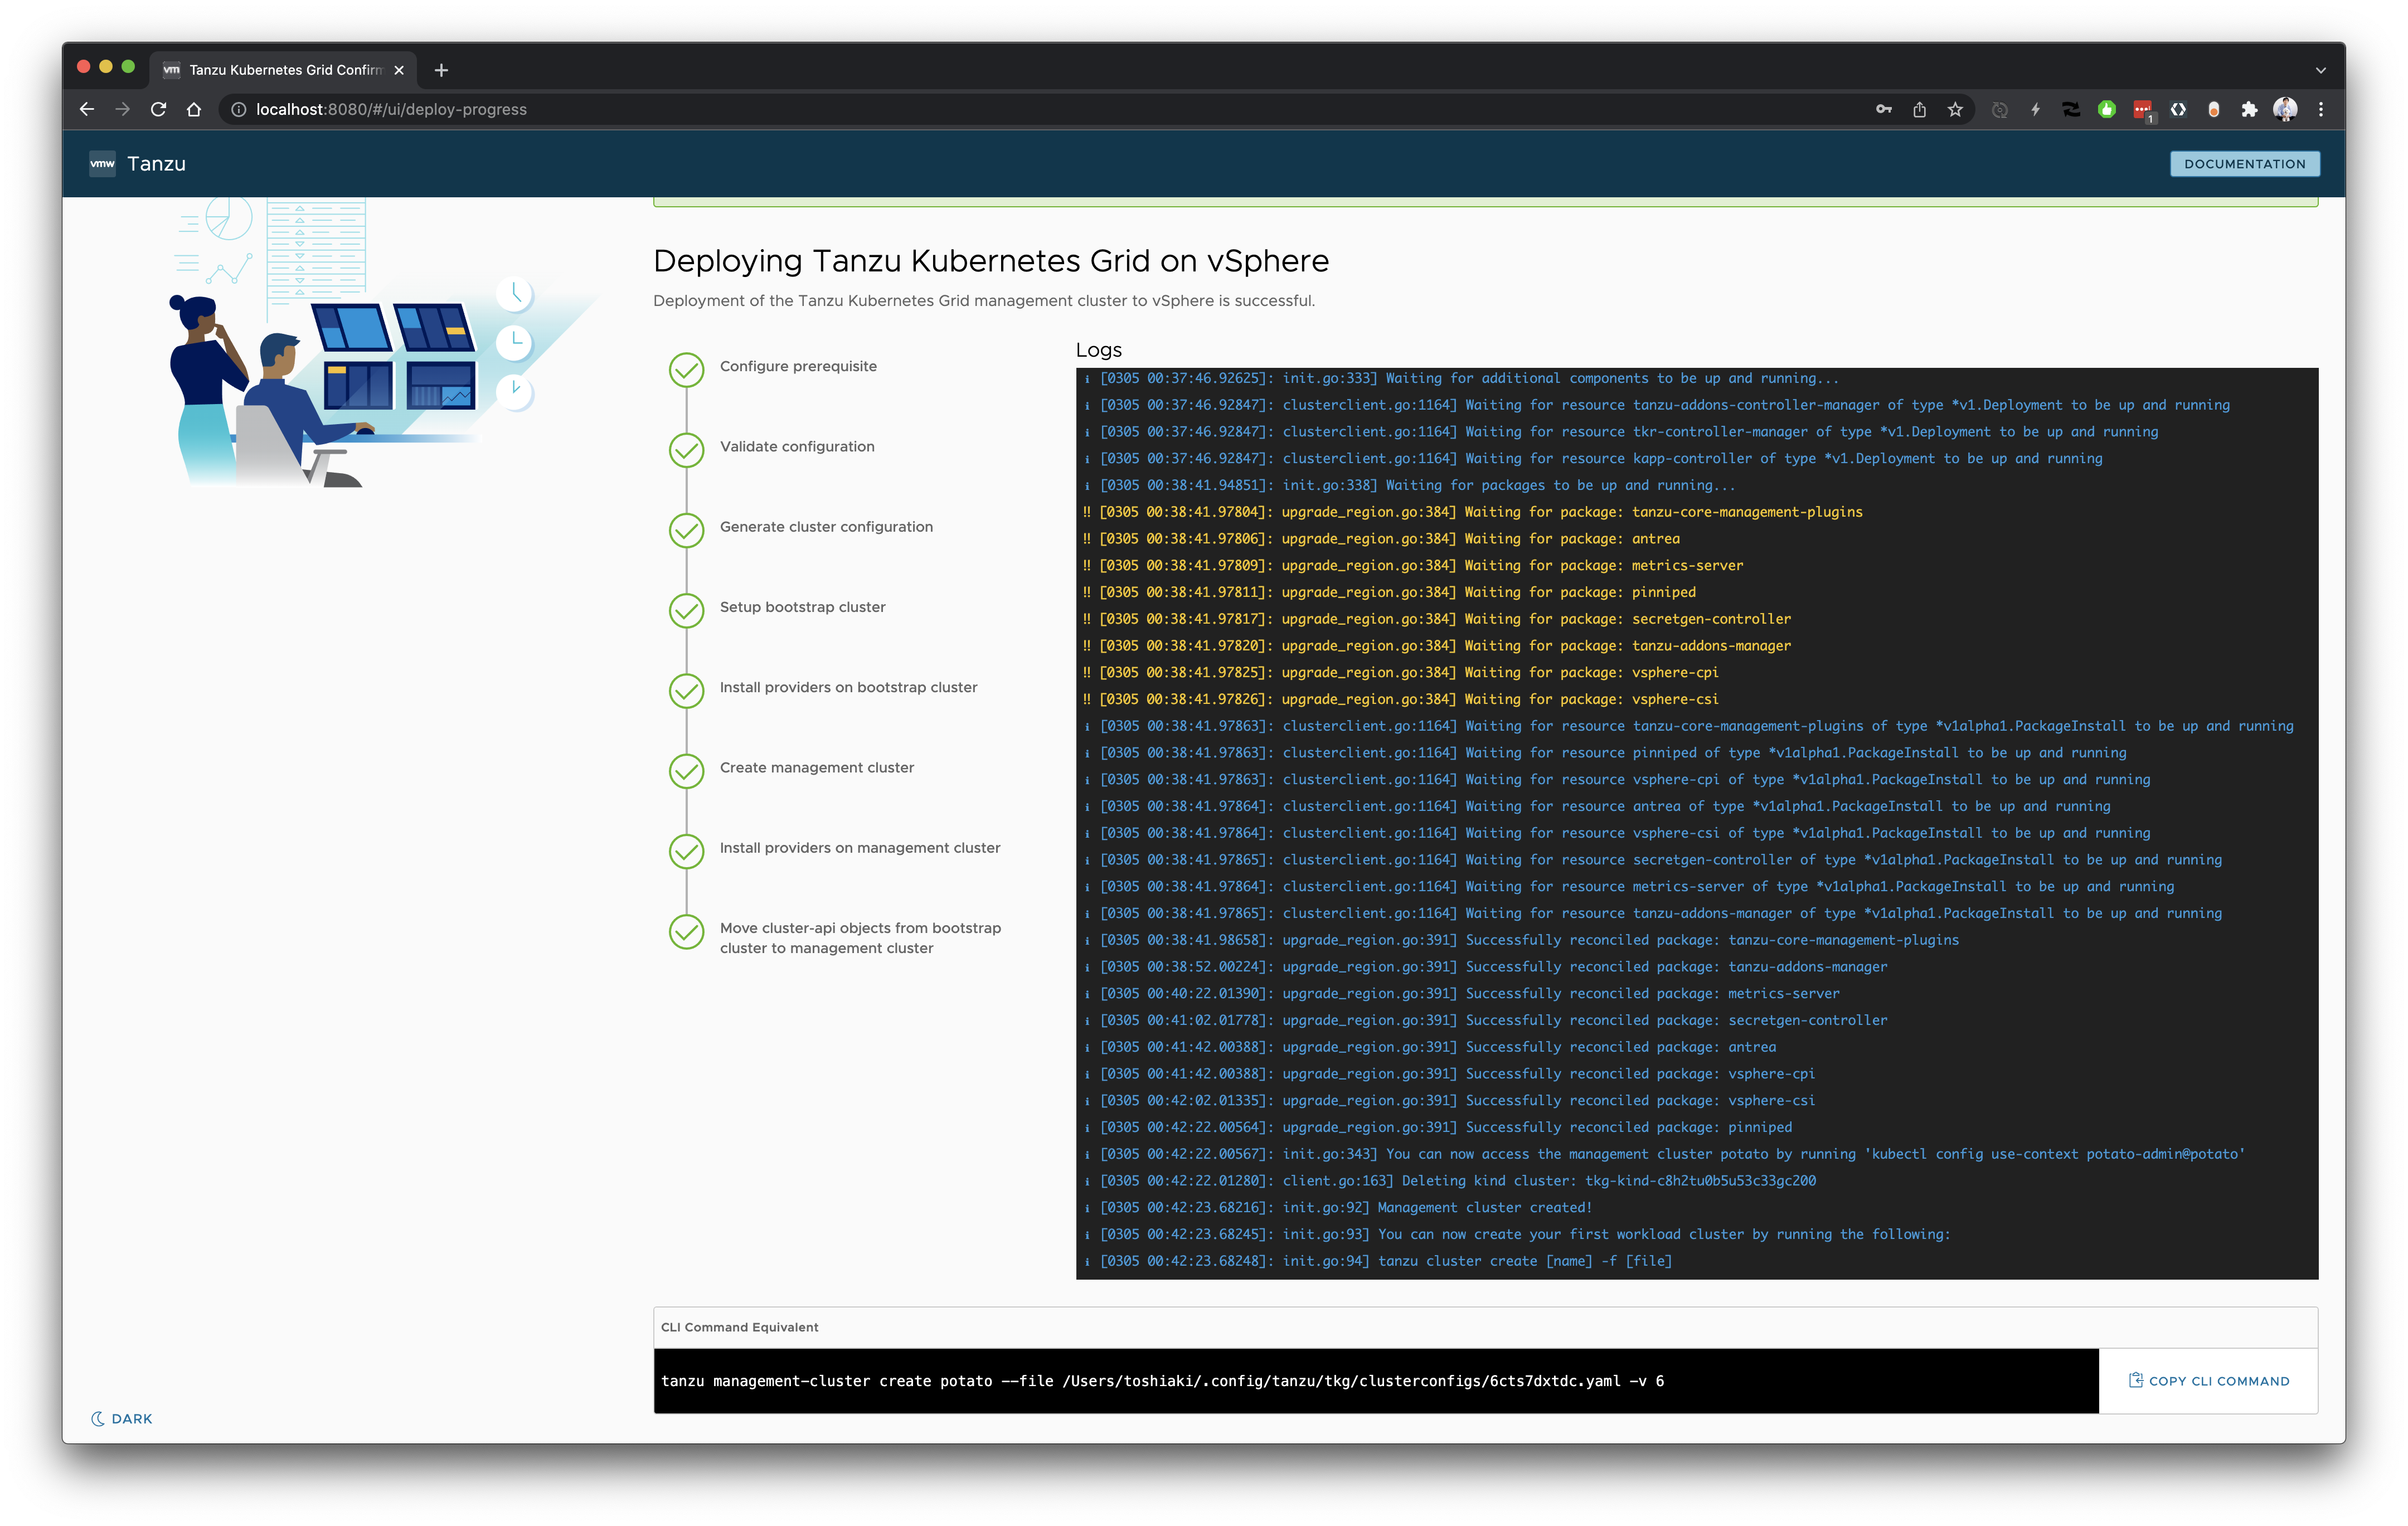Click the browser back arrow
This screenshot has width=2408, height=1526.
point(87,110)
